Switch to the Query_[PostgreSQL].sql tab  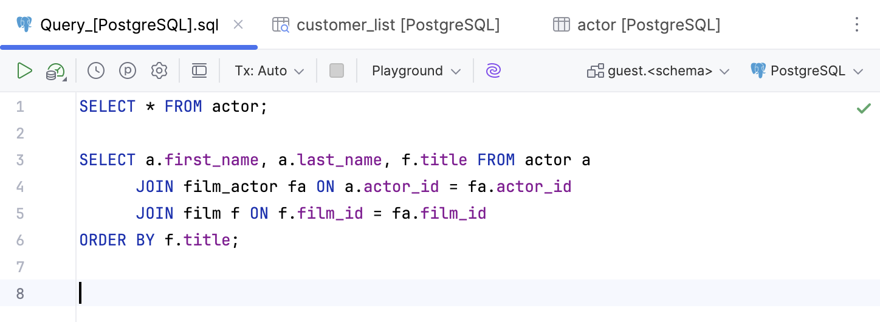[x=129, y=25]
